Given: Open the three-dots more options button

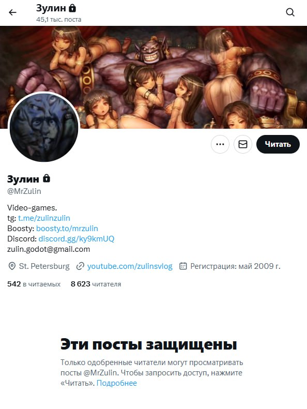Looking at the screenshot, I should (x=220, y=144).
